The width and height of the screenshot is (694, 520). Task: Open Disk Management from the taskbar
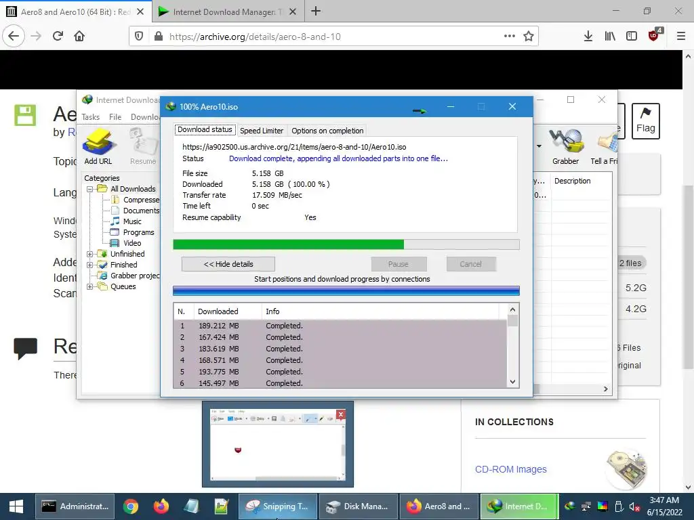(358, 506)
